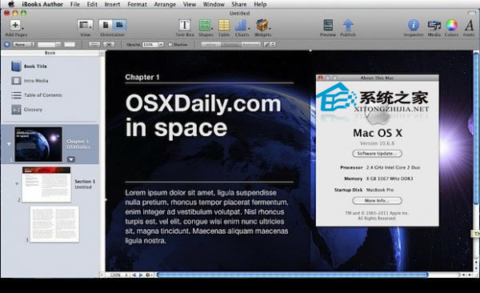Open the Opacity percentage dropdown
Image resolution: width=480 pixels, height=293 pixels.
point(161,45)
